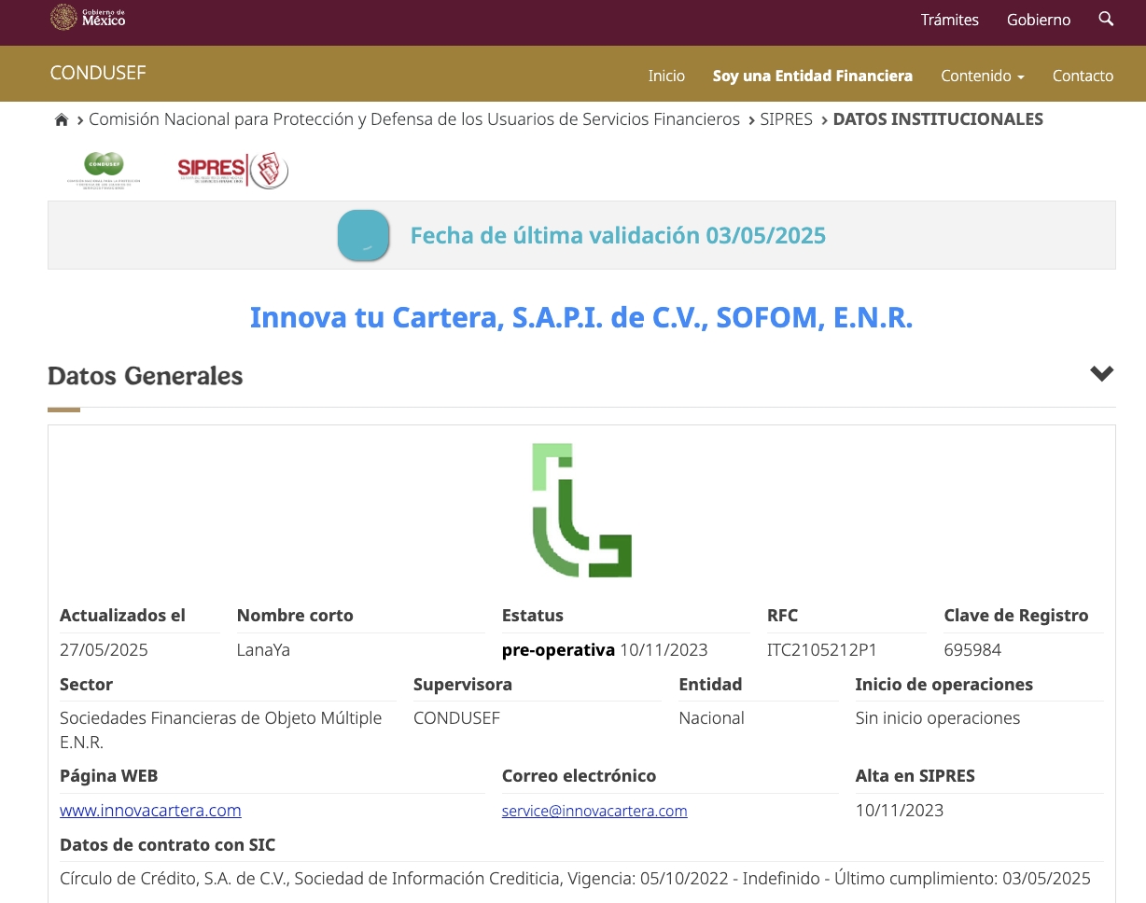Click the updated date 27/05/2025
The height and width of the screenshot is (903, 1146).
104,650
